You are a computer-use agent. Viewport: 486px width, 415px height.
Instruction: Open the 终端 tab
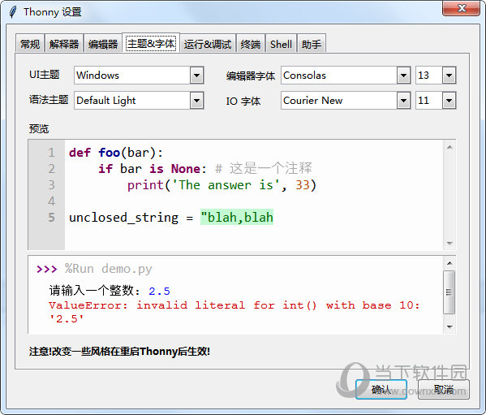250,44
